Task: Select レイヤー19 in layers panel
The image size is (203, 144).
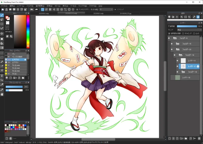Action: [x=185, y=78]
